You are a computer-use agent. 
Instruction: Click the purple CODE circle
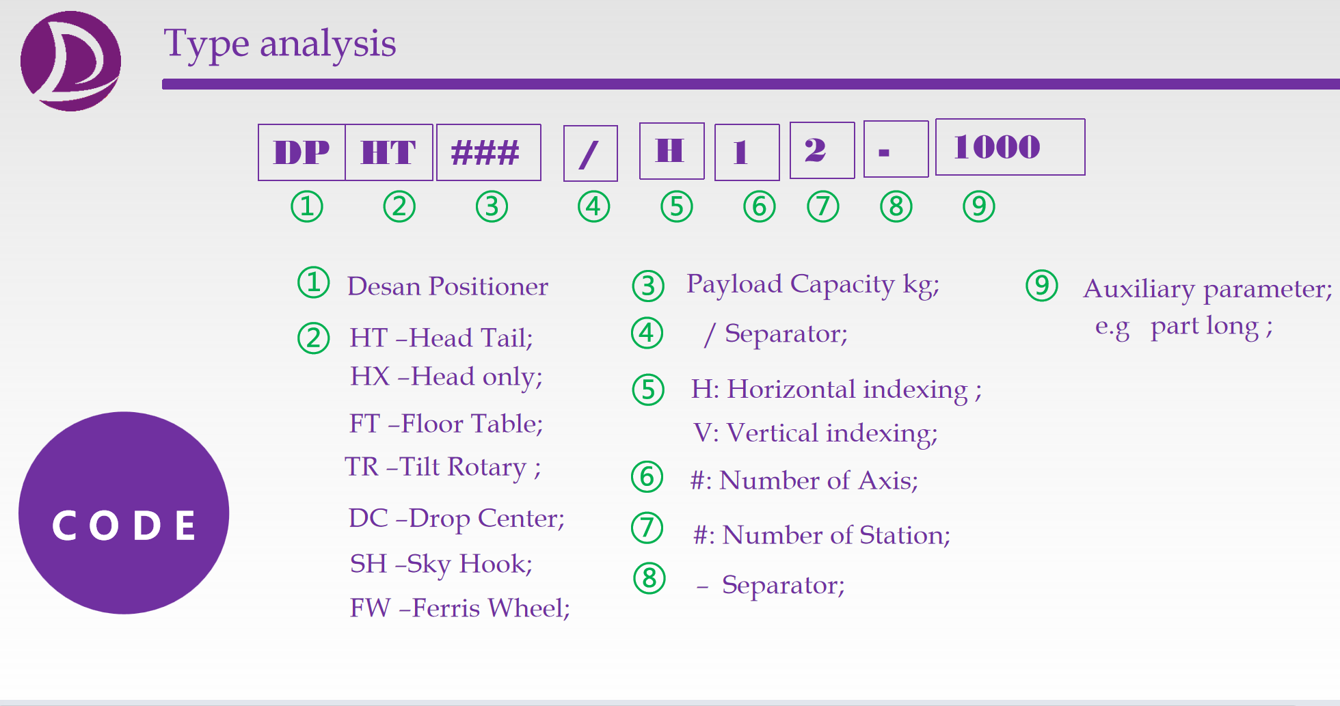pos(124,513)
